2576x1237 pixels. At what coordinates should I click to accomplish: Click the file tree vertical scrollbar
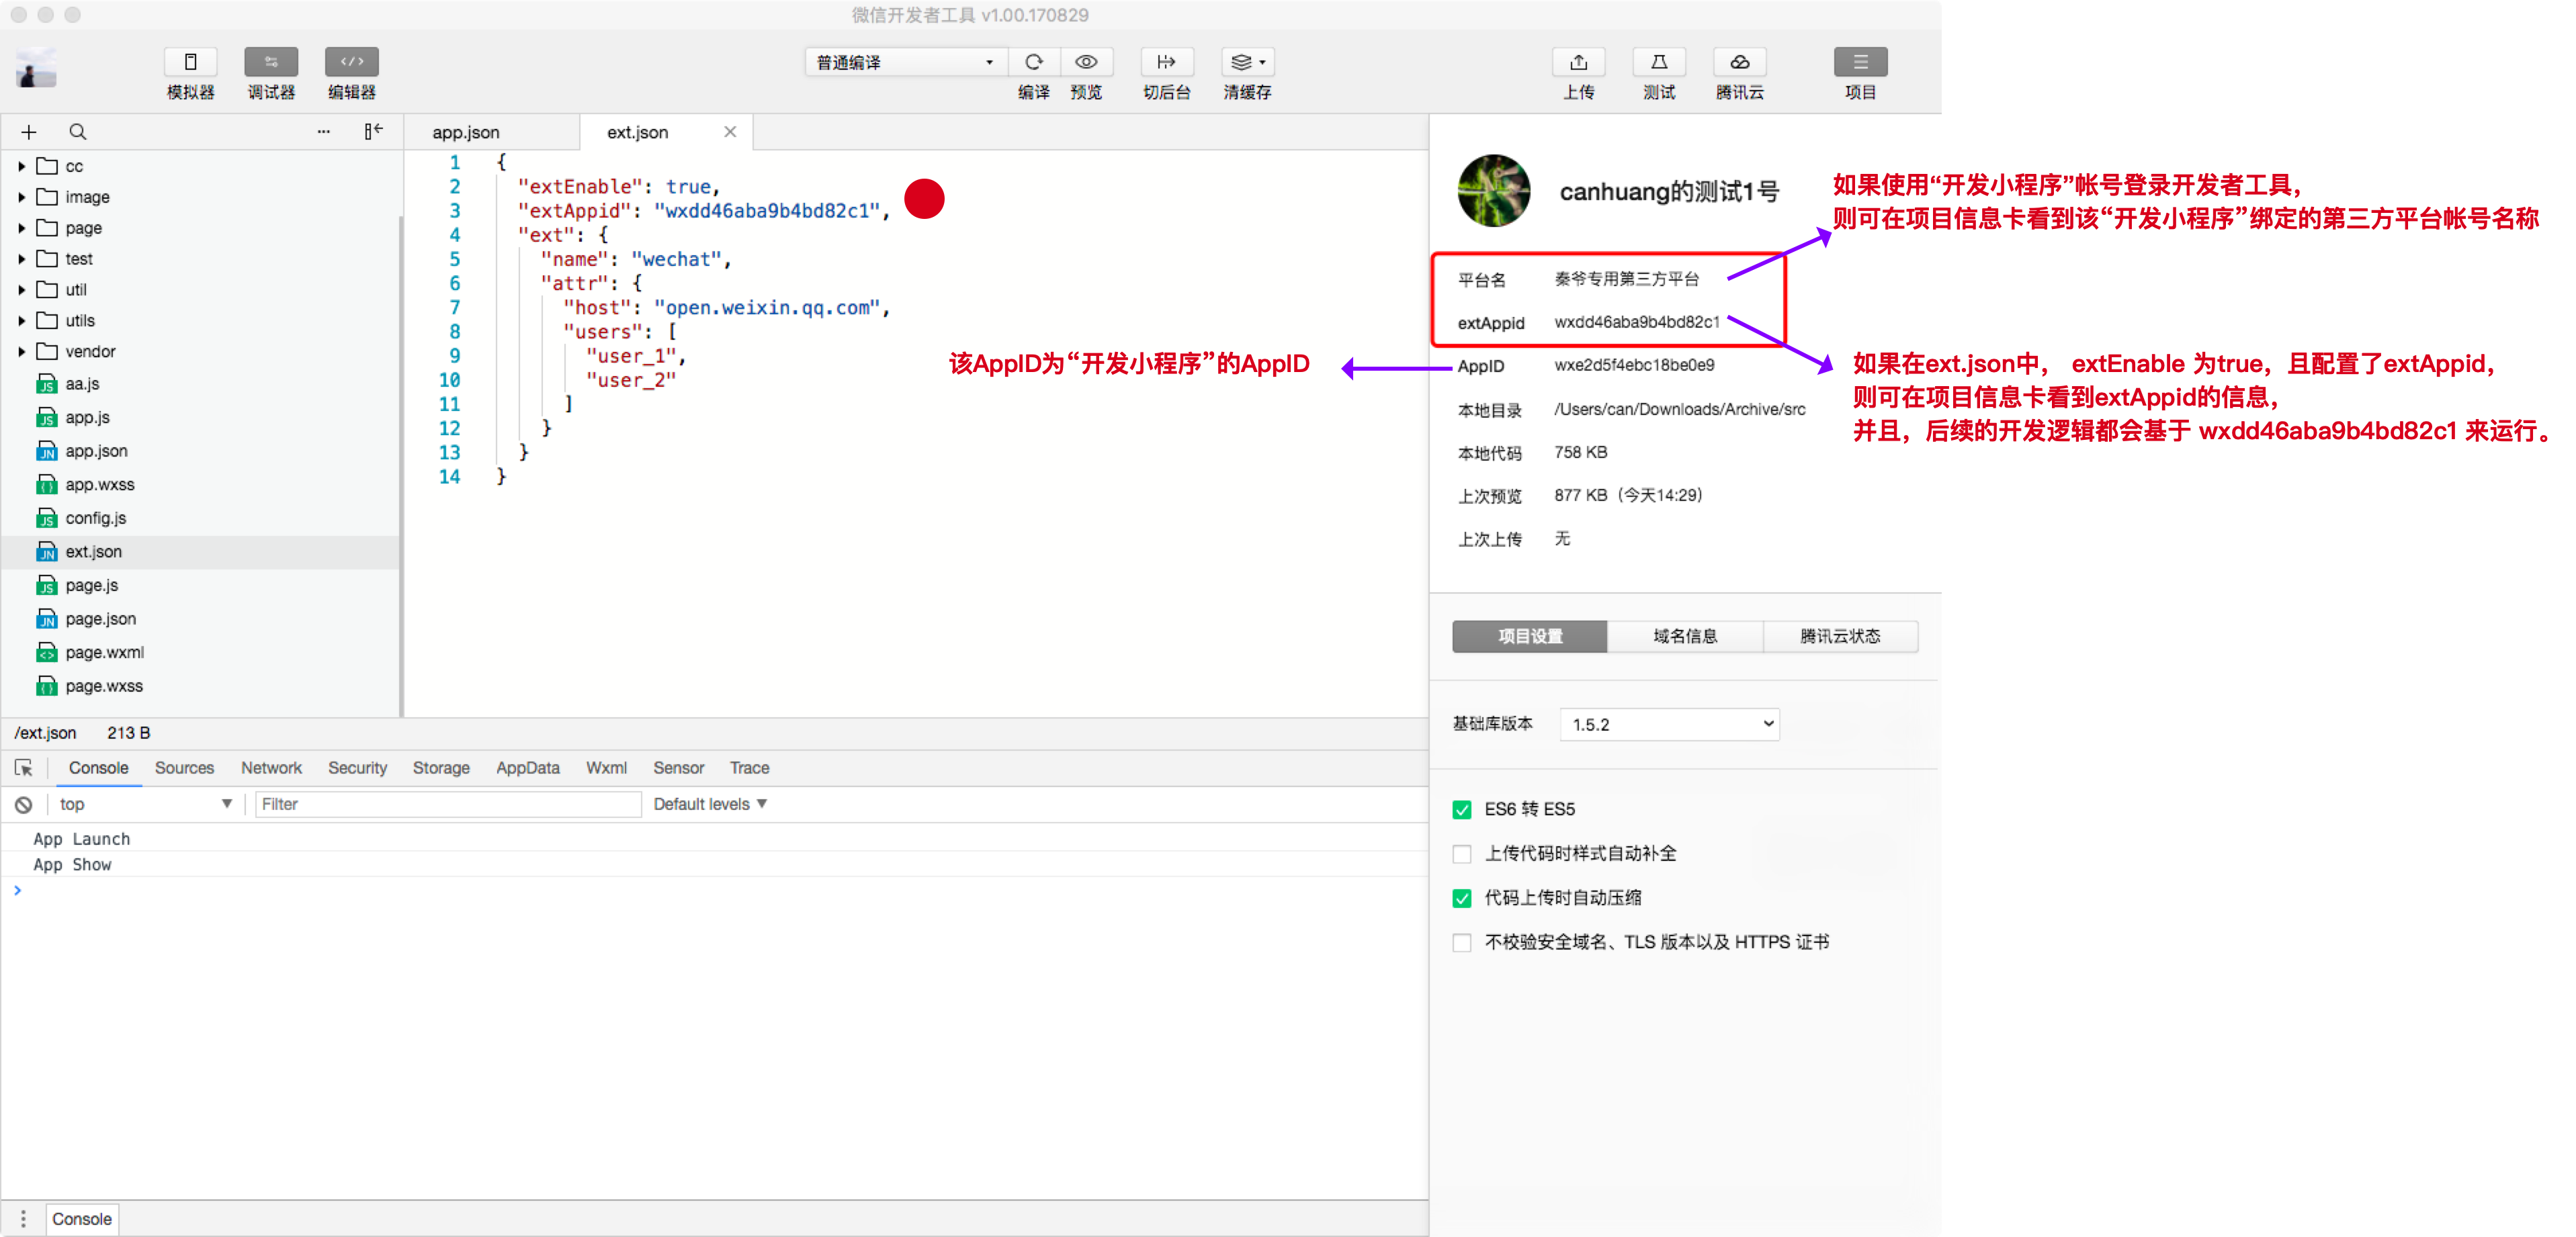[x=401, y=465]
